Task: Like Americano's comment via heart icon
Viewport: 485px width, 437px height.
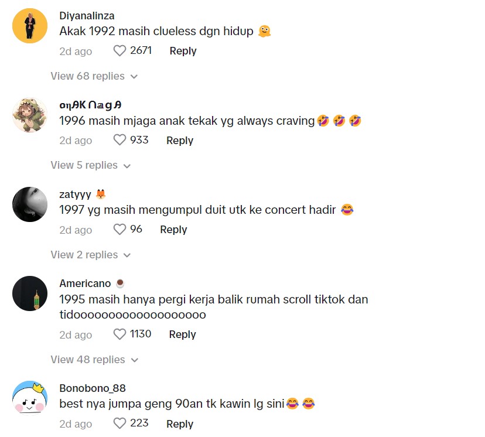Action: coord(119,334)
